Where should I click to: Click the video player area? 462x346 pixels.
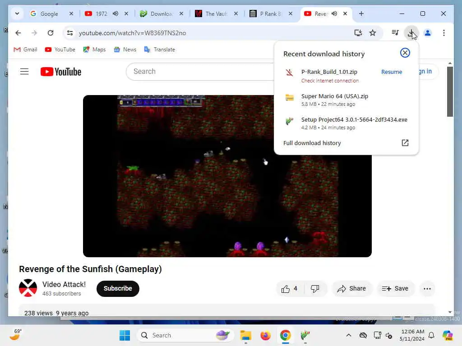227,176
